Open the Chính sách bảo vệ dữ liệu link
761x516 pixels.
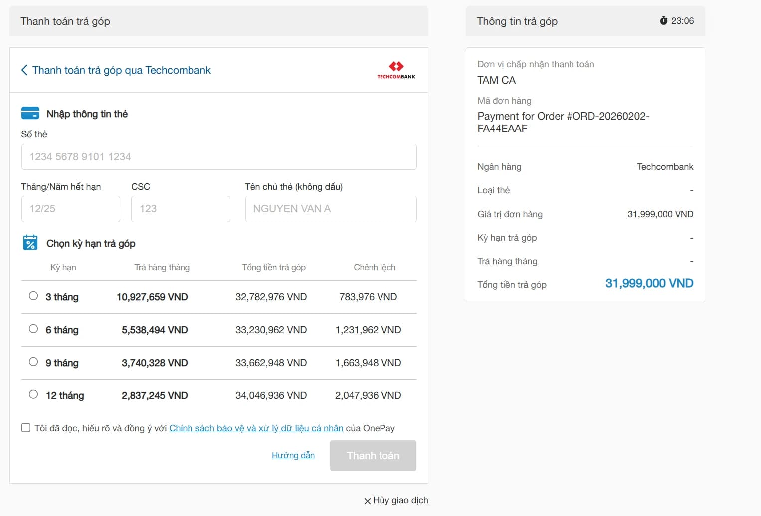256,428
